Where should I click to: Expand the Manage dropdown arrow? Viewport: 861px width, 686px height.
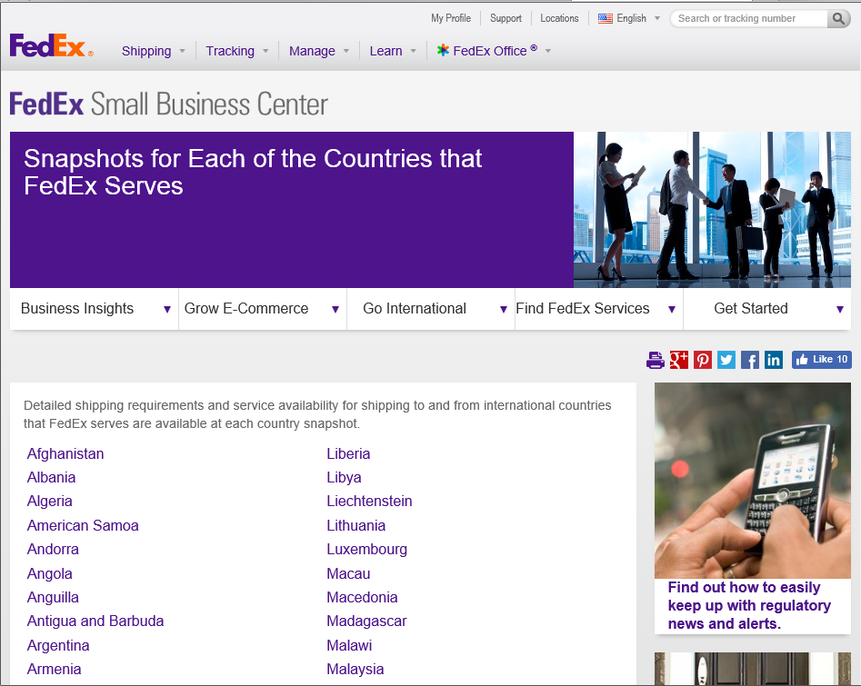(x=346, y=51)
